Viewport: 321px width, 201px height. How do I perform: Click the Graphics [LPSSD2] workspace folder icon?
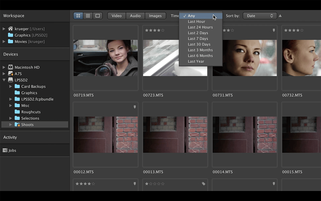(11, 35)
